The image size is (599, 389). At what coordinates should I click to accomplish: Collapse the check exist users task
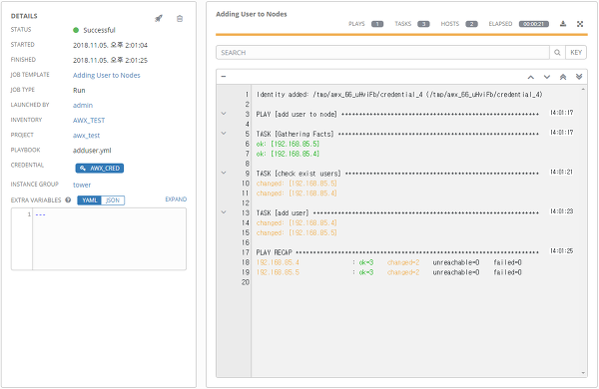point(224,173)
